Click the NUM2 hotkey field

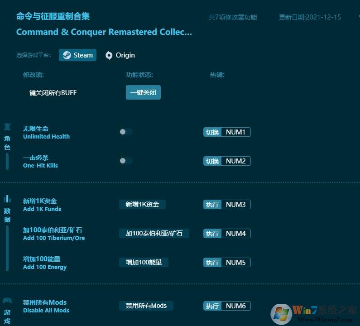click(236, 161)
